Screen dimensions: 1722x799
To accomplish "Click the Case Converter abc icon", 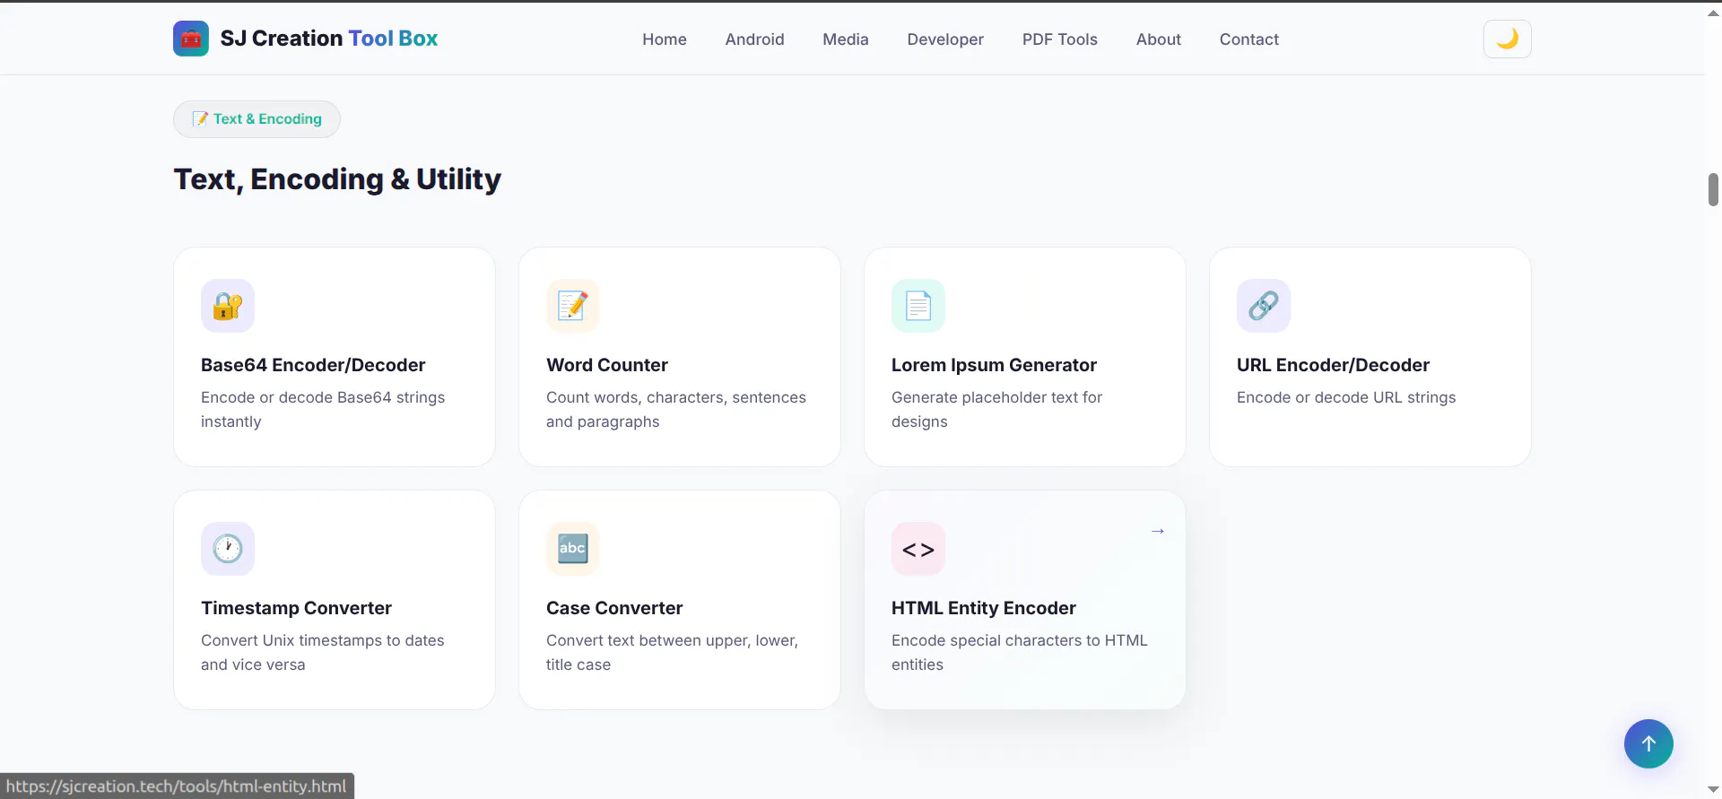I will tap(573, 549).
